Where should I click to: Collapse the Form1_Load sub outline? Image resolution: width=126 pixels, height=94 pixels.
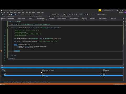[x=8, y=28]
